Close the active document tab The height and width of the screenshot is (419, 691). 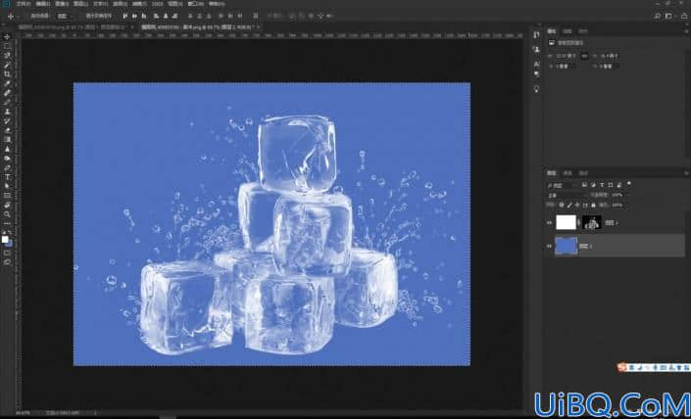coord(258,27)
